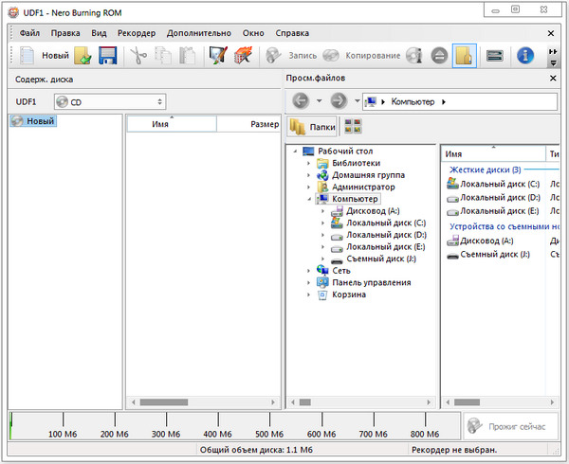Toggle the highlighted file browser toolbar button
The height and width of the screenshot is (464, 569).
tap(465, 56)
